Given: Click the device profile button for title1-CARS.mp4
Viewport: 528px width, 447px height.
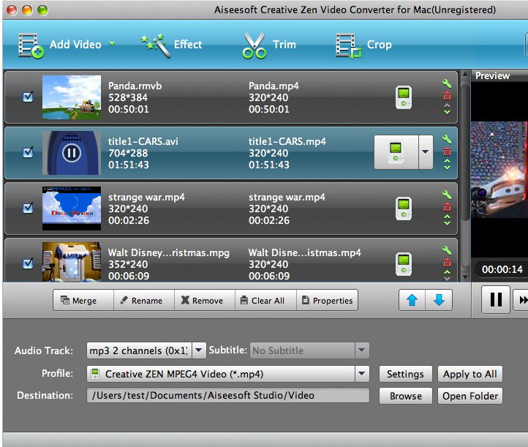Looking at the screenshot, I should pos(396,152).
